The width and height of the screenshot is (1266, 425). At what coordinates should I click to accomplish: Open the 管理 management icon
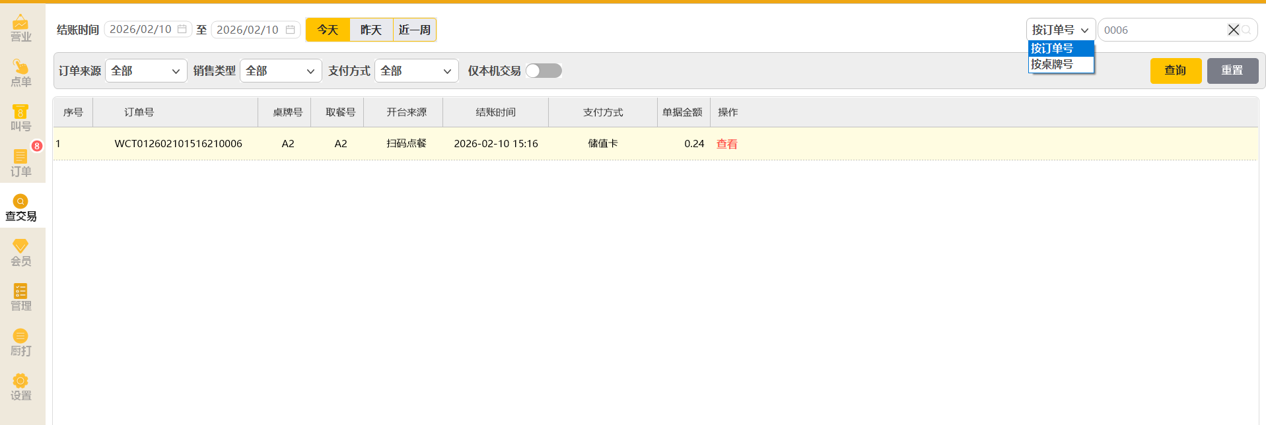click(x=21, y=298)
